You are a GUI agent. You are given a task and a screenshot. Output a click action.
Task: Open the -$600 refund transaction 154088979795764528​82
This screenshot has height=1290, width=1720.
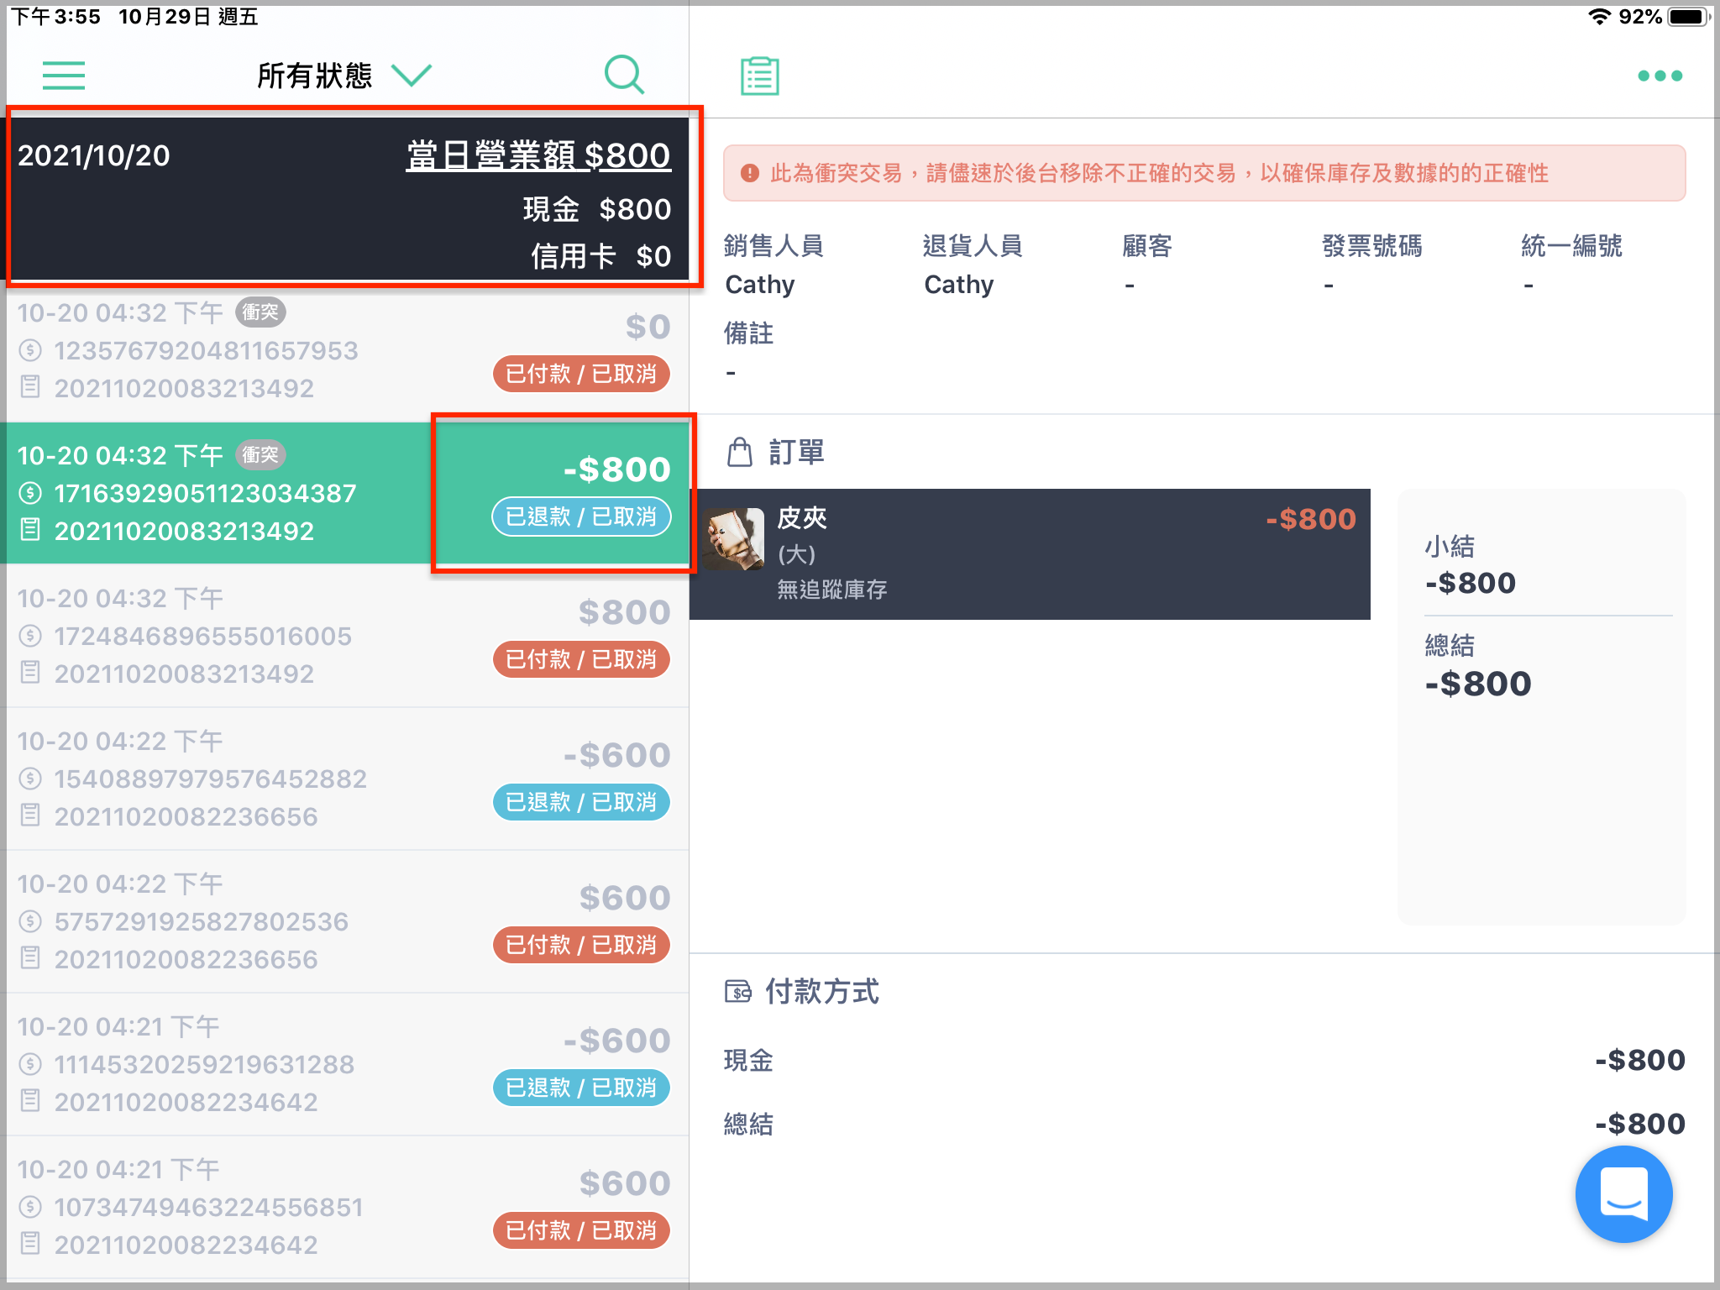pyautogui.click(x=344, y=779)
